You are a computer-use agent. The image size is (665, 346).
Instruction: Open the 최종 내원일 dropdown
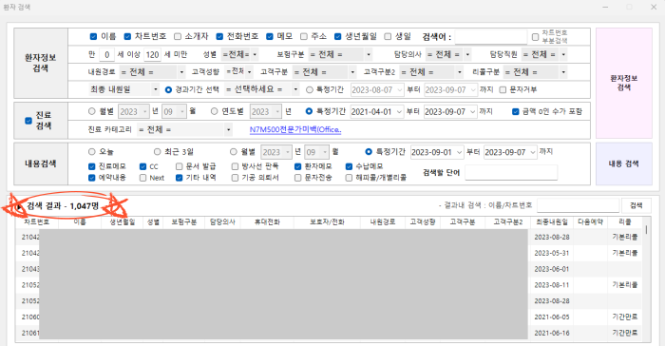click(x=123, y=89)
